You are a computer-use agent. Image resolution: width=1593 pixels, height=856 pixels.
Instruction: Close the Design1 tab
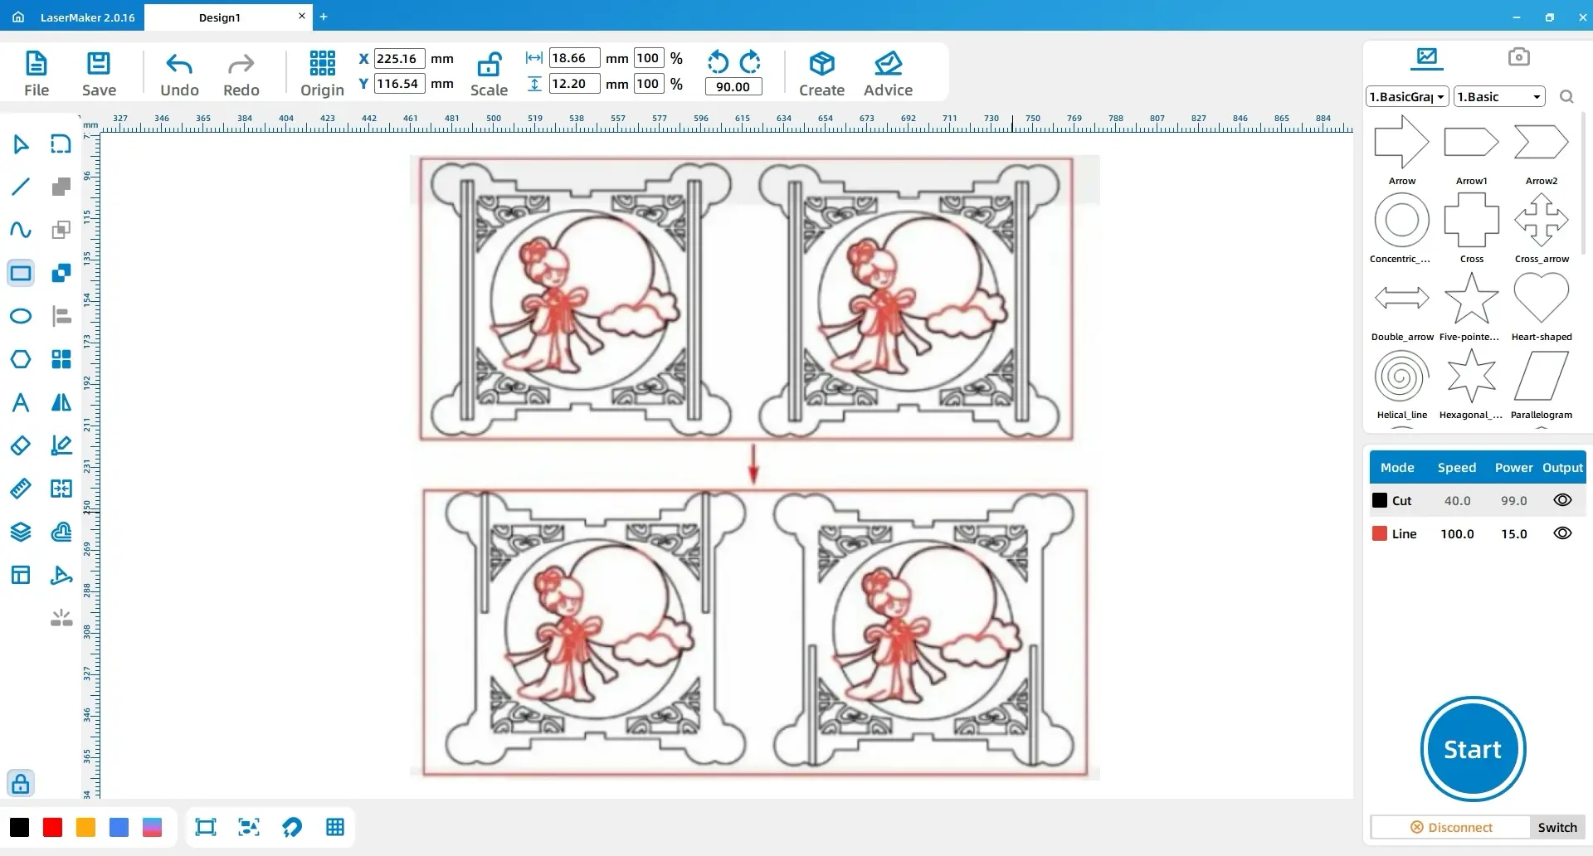coord(301,16)
